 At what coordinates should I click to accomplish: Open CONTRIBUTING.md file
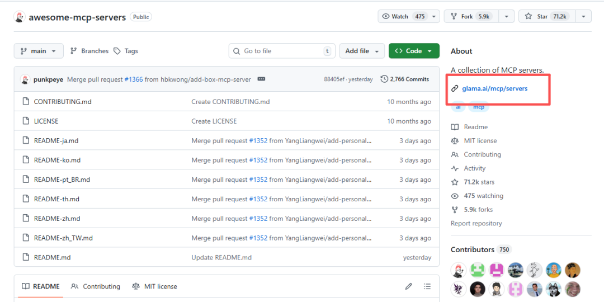(x=63, y=102)
